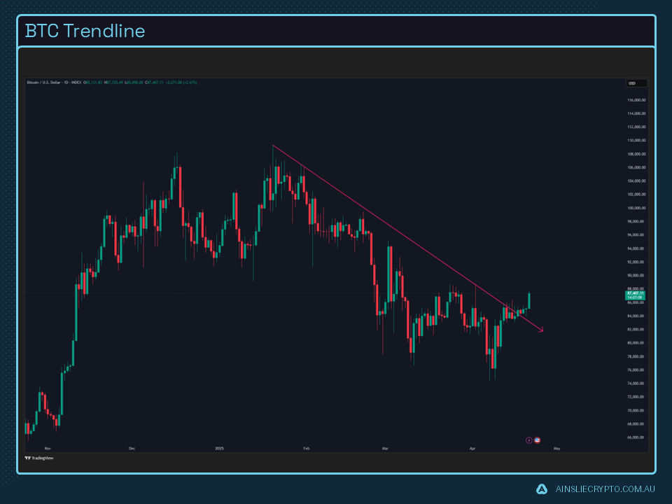
Task: Click the 80,000.00 price axis label
Action: [x=636, y=343]
